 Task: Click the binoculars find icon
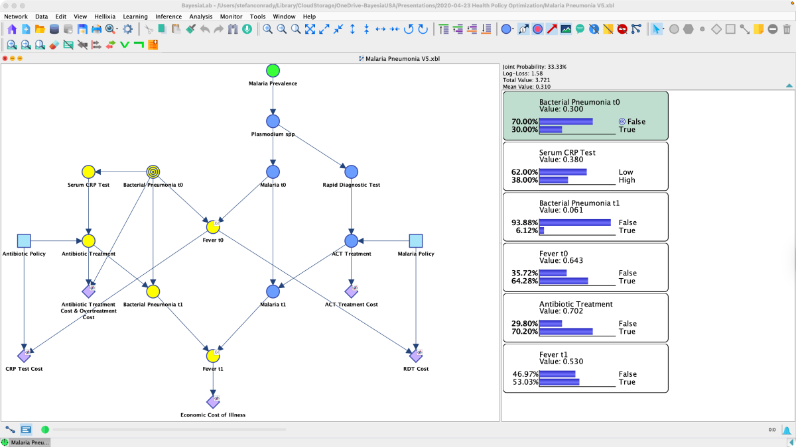pyautogui.click(x=233, y=29)
